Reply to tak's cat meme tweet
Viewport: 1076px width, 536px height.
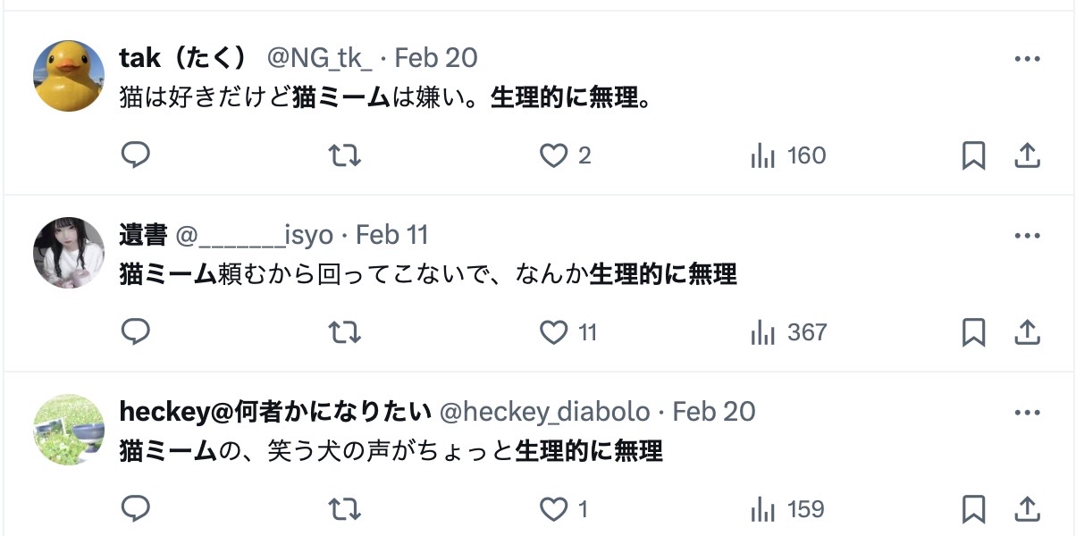tap(135, 155)
